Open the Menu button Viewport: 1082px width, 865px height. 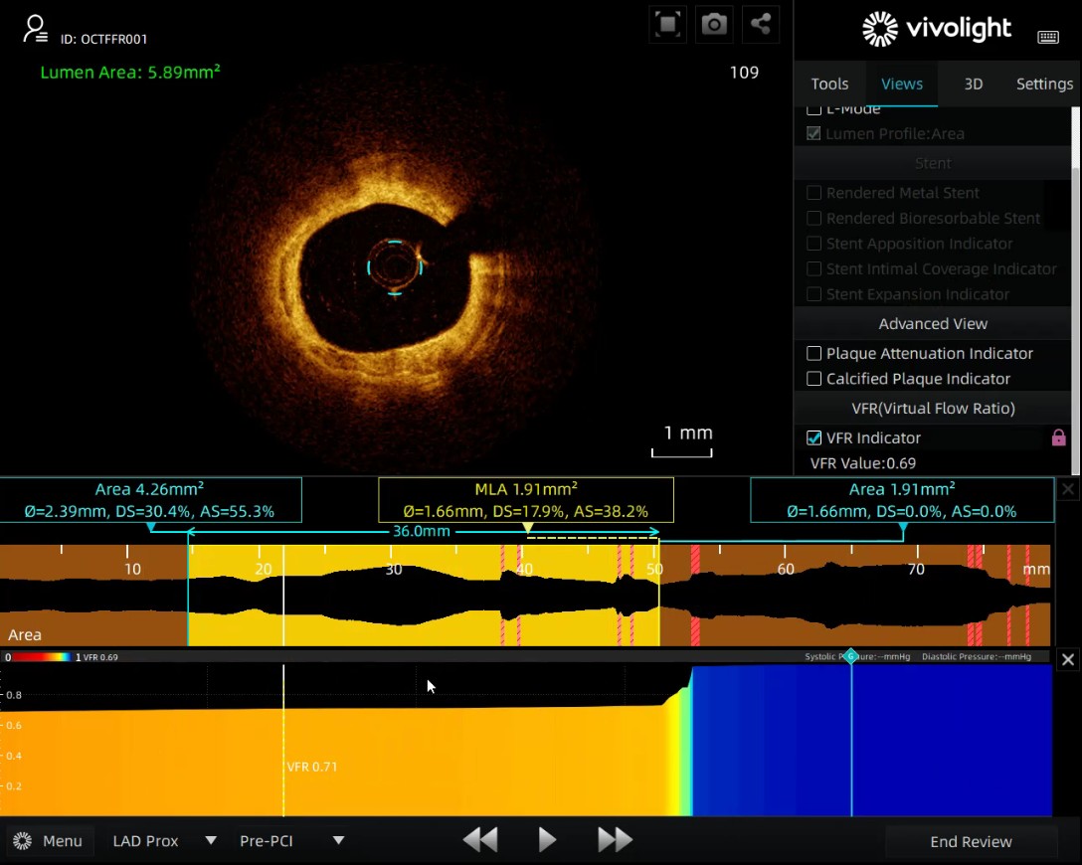[50, 841]
